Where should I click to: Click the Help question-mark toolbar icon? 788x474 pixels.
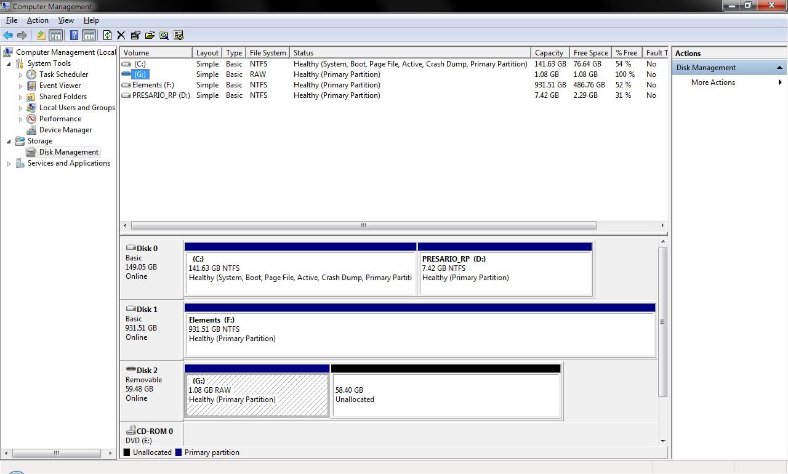74,35
